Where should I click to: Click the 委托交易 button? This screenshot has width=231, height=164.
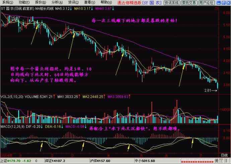(x=189, y=3)
